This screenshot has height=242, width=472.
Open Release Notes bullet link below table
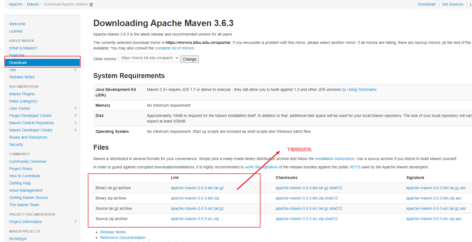point(113,232)
